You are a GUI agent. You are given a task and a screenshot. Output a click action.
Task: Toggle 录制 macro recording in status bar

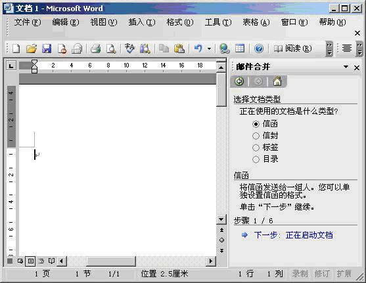click(300, 274)
